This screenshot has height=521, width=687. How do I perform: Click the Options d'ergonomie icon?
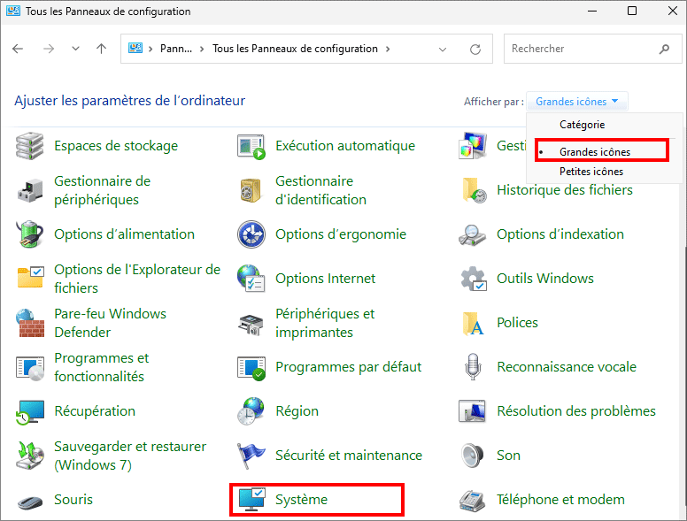pos(251,234)
